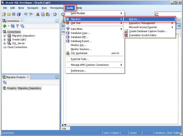Expand the SQL_Server connection node
Screen dimensions: 183x136
click(x=5, y=43)
